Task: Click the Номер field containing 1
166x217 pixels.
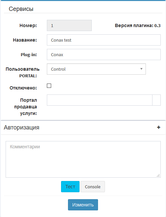Action: click(69, 25)
